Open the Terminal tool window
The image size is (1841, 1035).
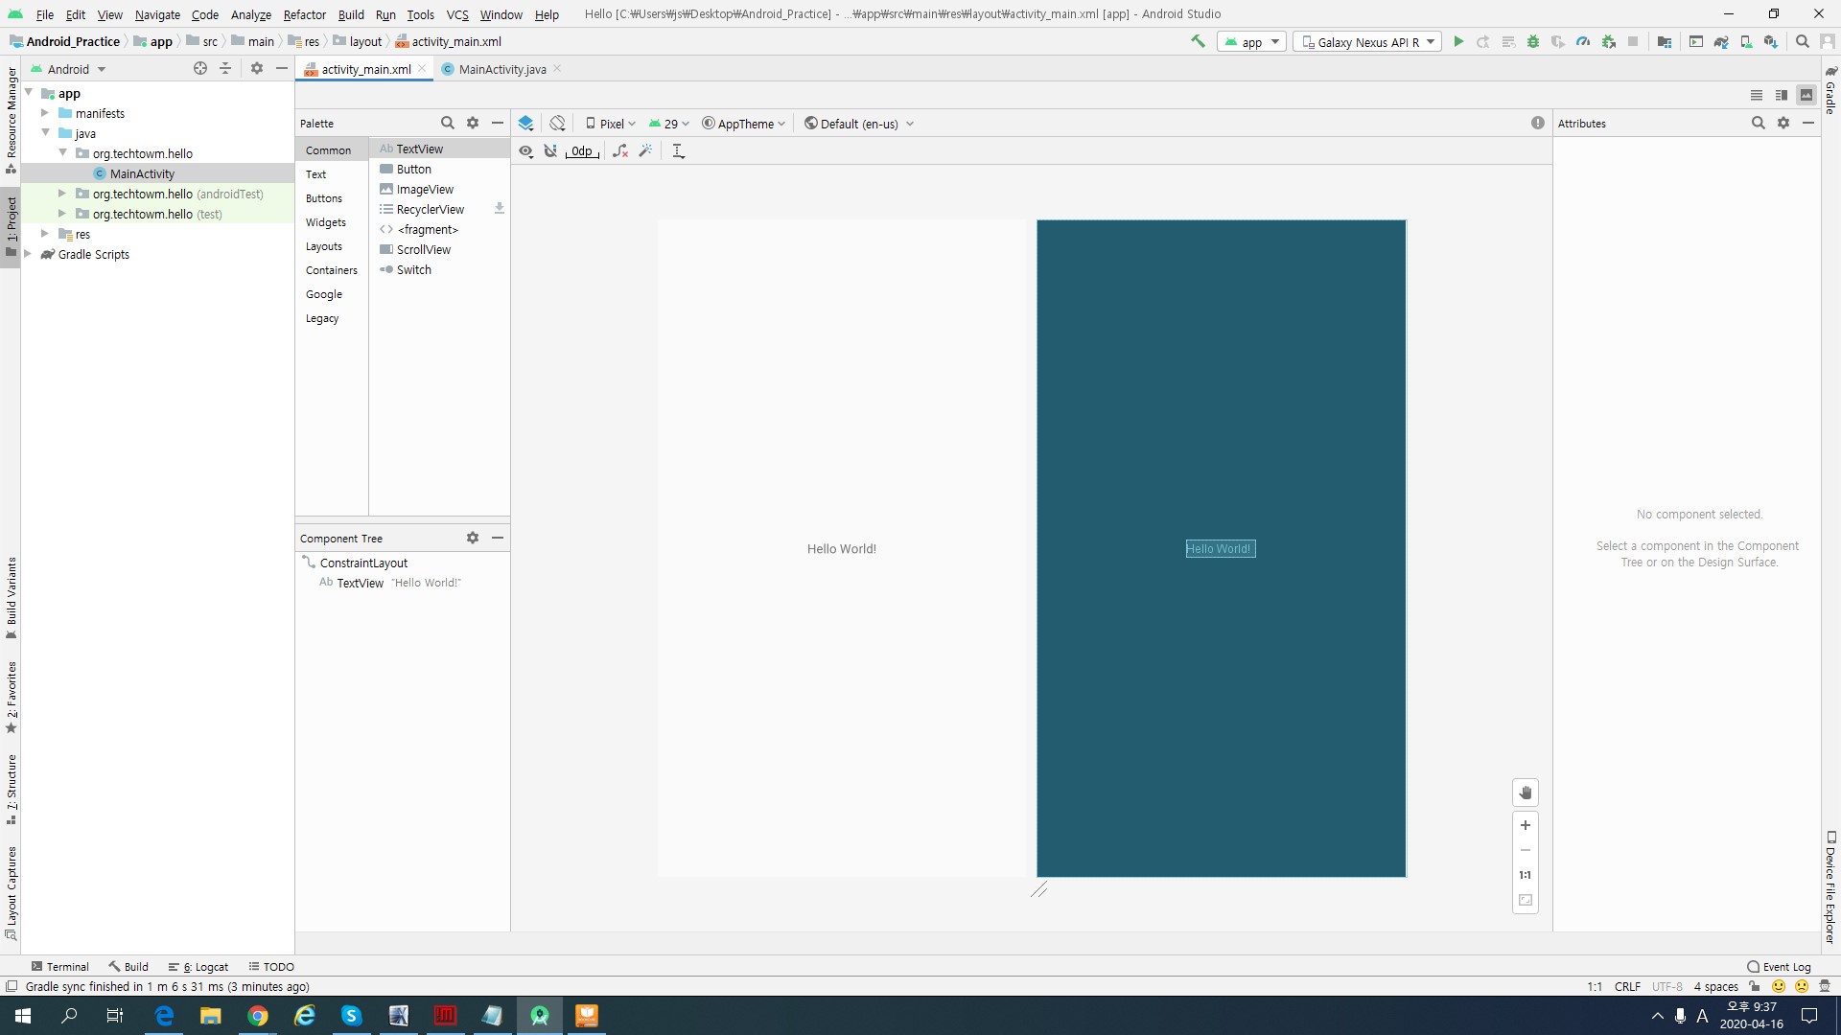[59, 967]
